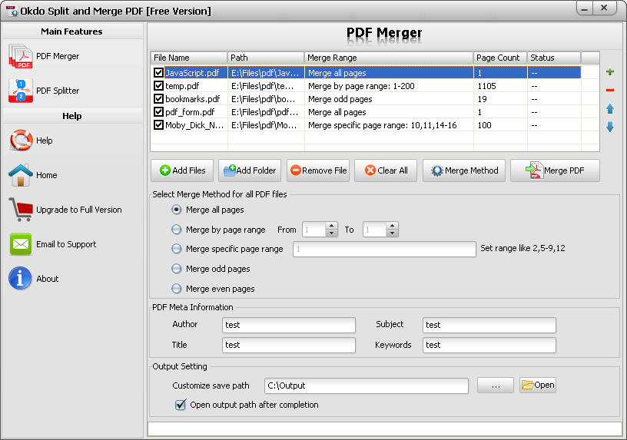Open PDF Splitter in the sidebar
The height and width of the screenshot is (440, 627).
click(x=44, y=91)
